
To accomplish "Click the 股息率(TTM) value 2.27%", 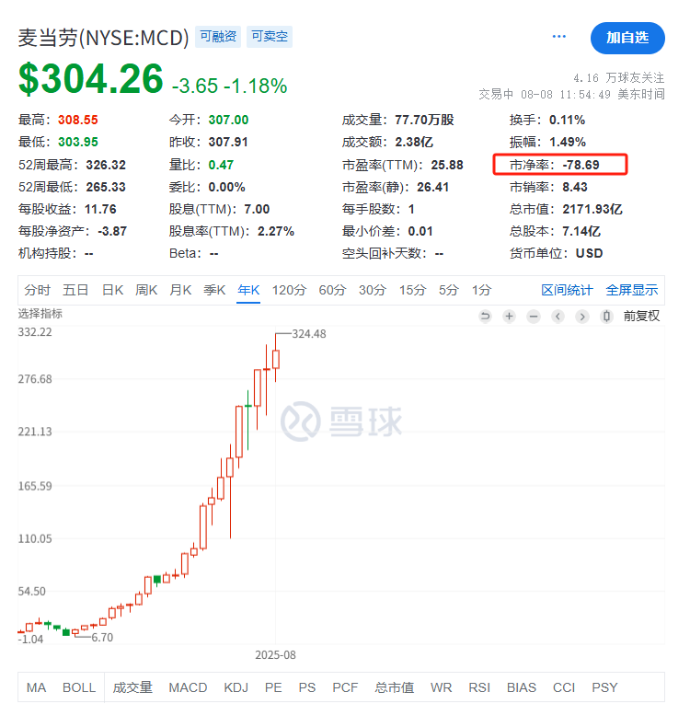I will pyautogui.click(x=276, y=231).
